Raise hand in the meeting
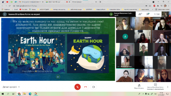 [x=139, y=87]
